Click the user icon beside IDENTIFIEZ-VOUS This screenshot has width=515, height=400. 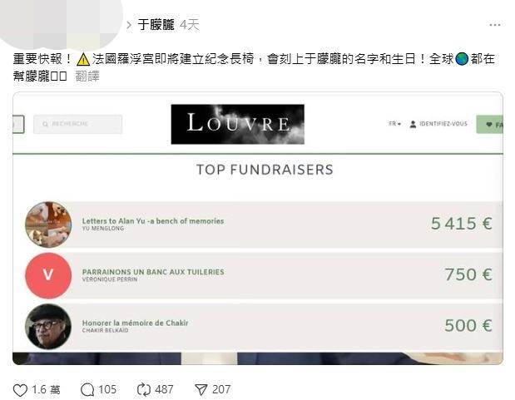pos(413,124)
